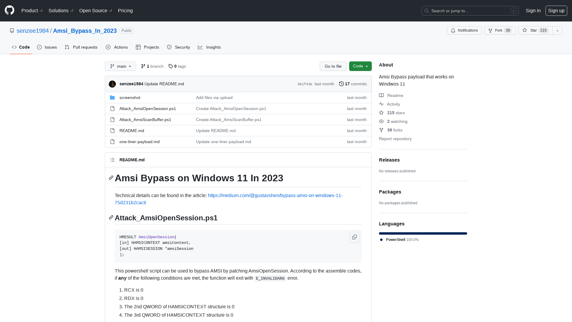This screenshot has height=322, width=572.
Task: Open the Insights tab
Action: pos(209,47)
